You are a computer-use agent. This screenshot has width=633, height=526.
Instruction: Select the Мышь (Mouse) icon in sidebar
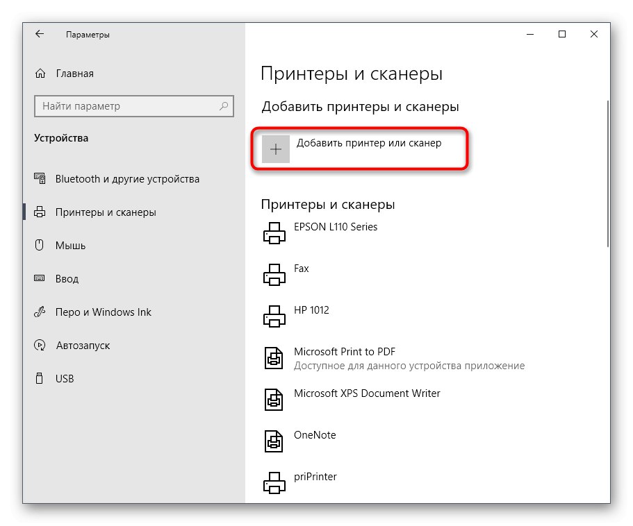(40, 246)
